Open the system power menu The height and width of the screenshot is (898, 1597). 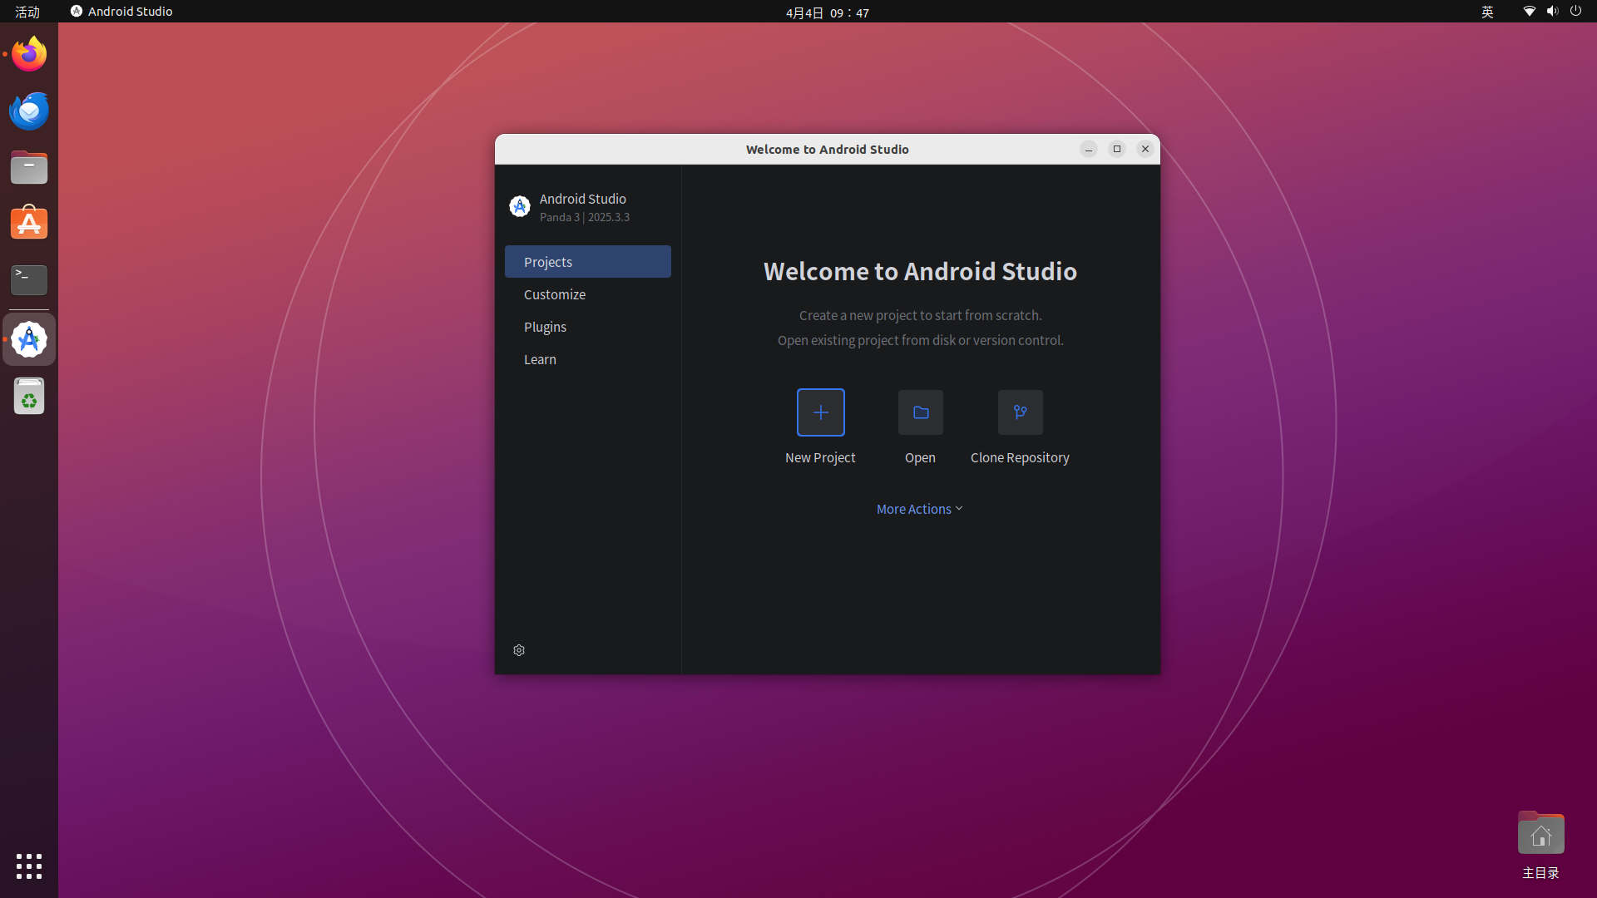click(1575, 12)
